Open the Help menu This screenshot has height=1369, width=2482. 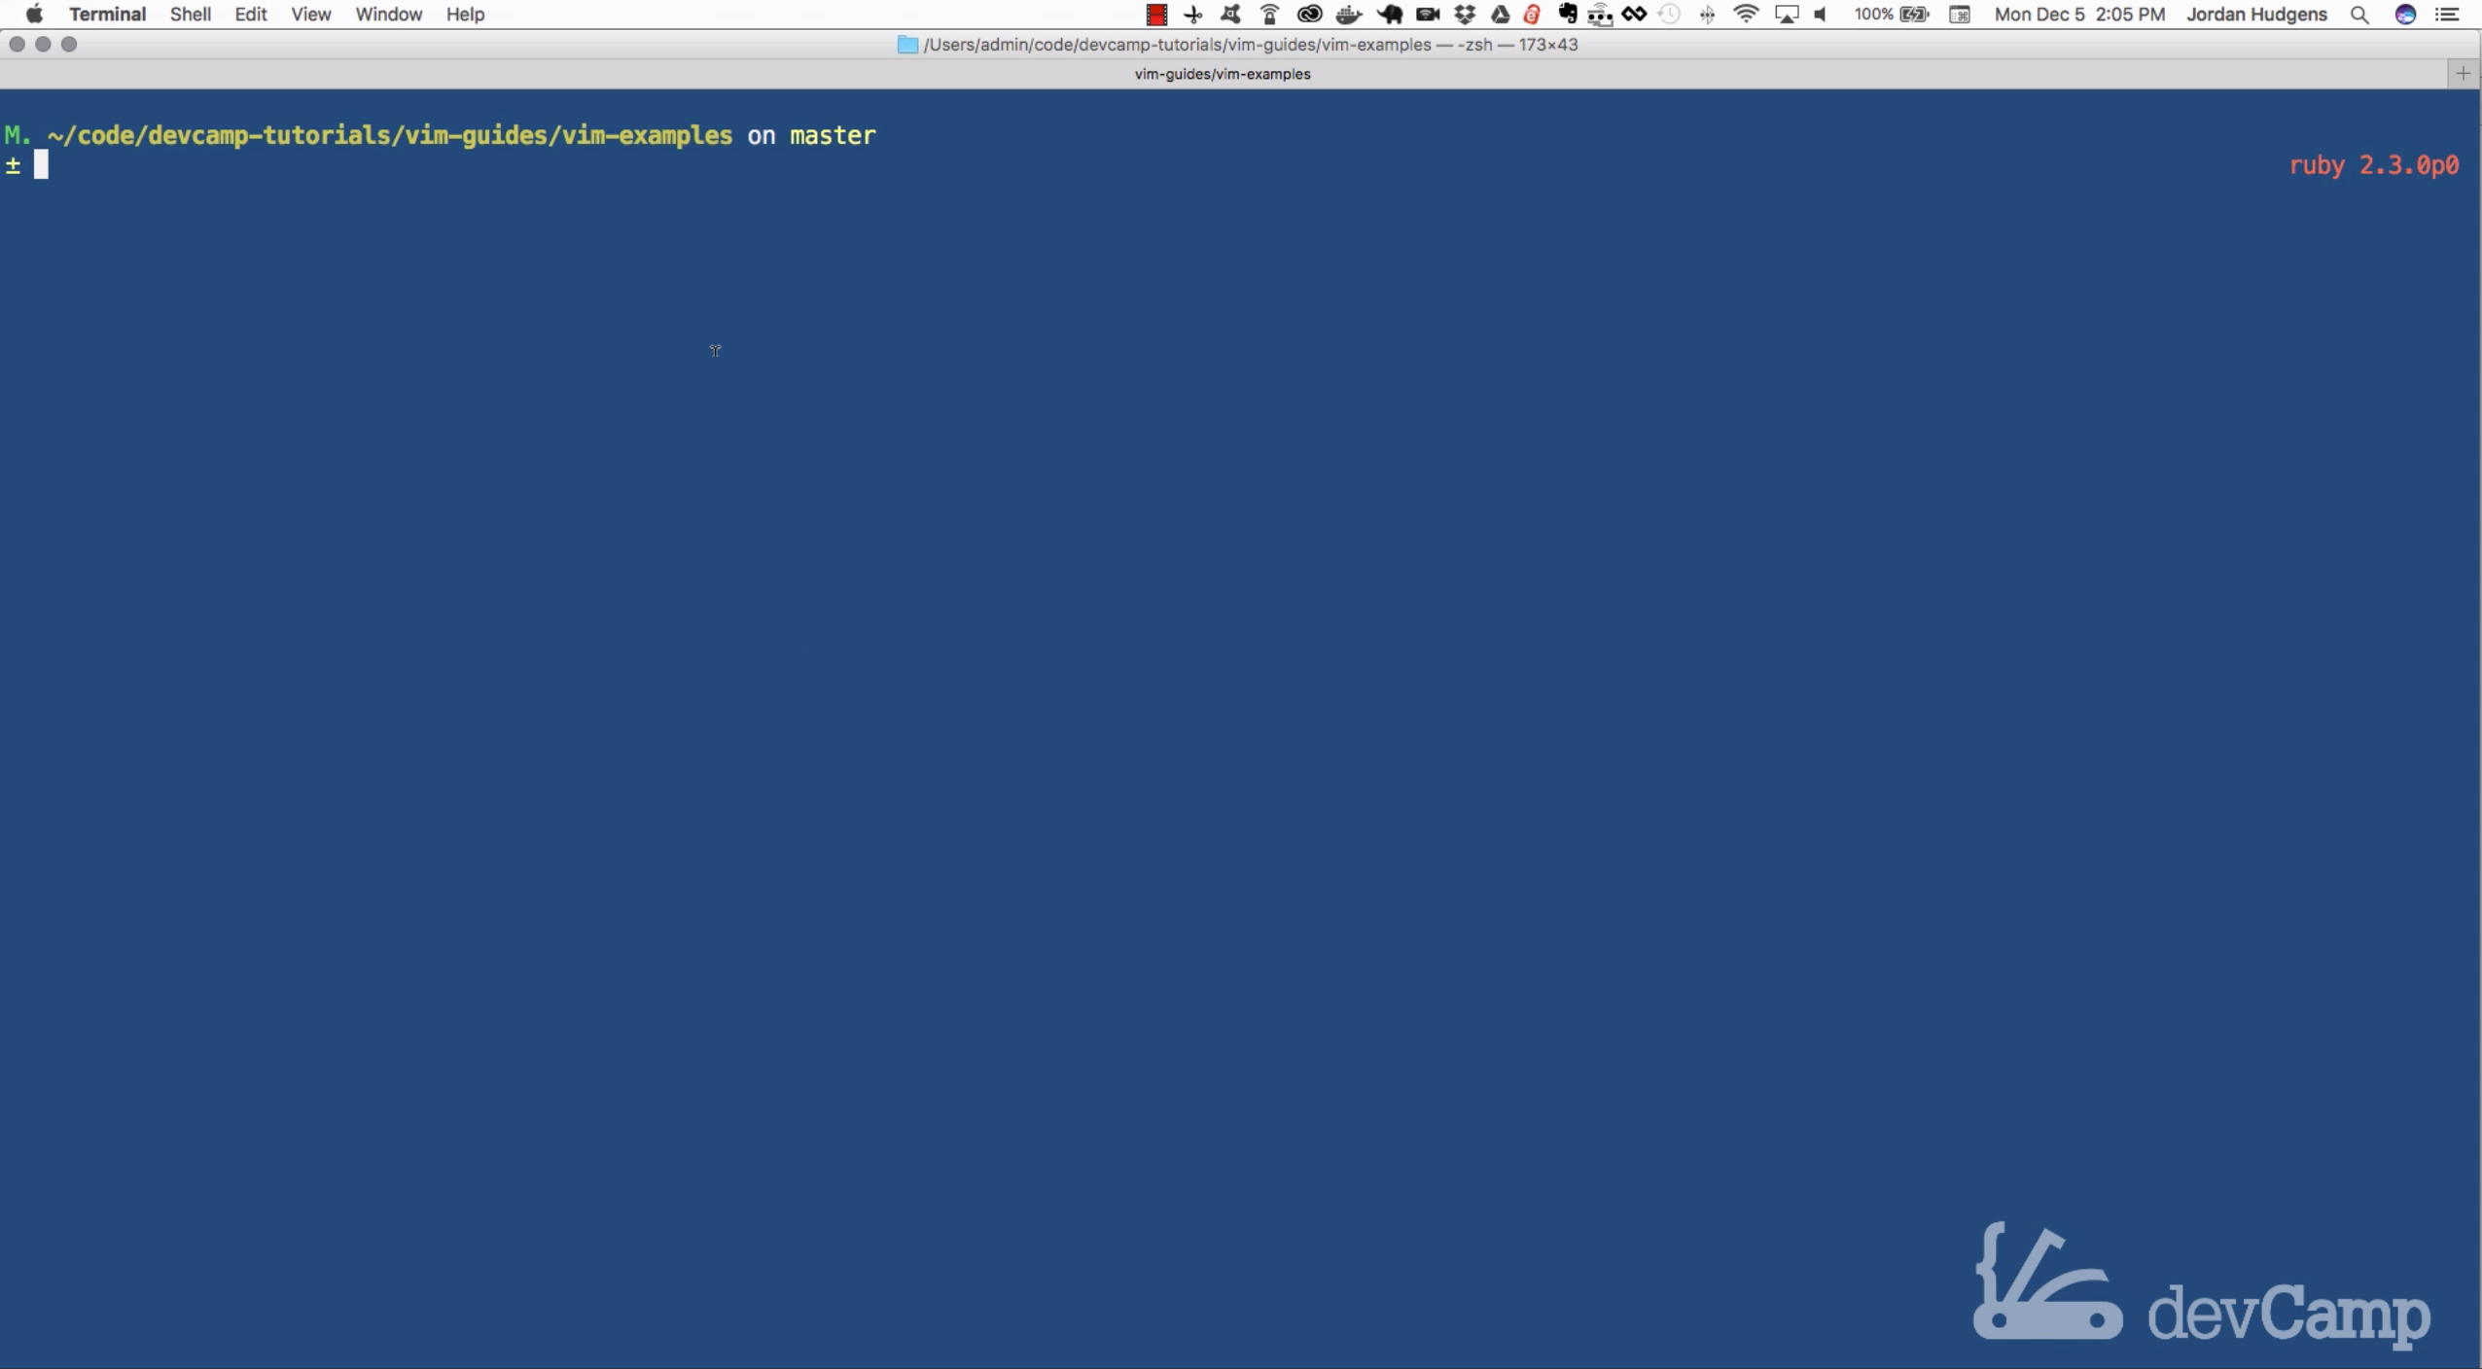click(x=465, y=15)
